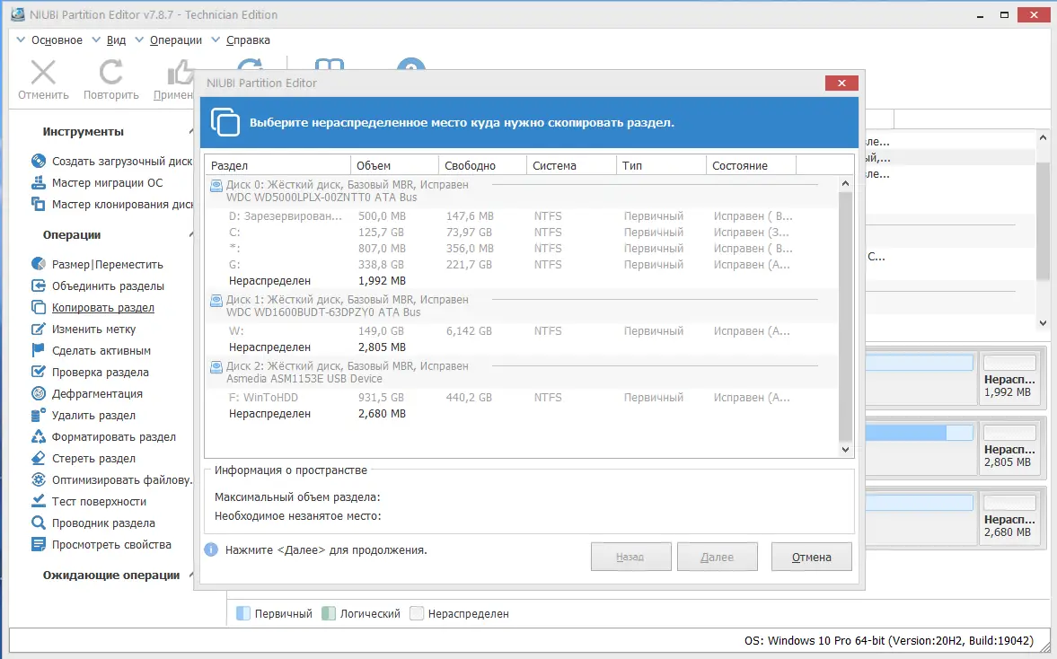1057x659 pixels.
Task: Click the copy partition icon in sidebar
Action: coord(39,307)
